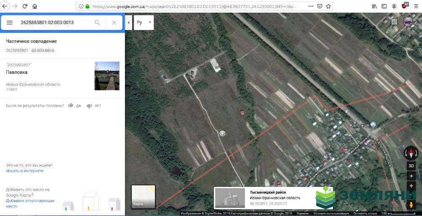The image size is (422, 216).
Task: Switch to Карта map layer
Action: (x=143, y=197)
